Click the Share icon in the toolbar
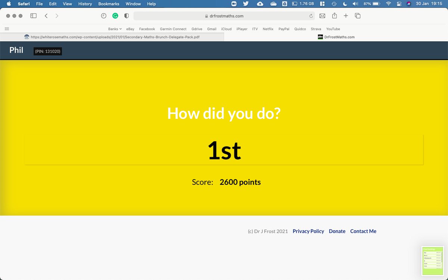The image size is (448, 280). point(334,16)
